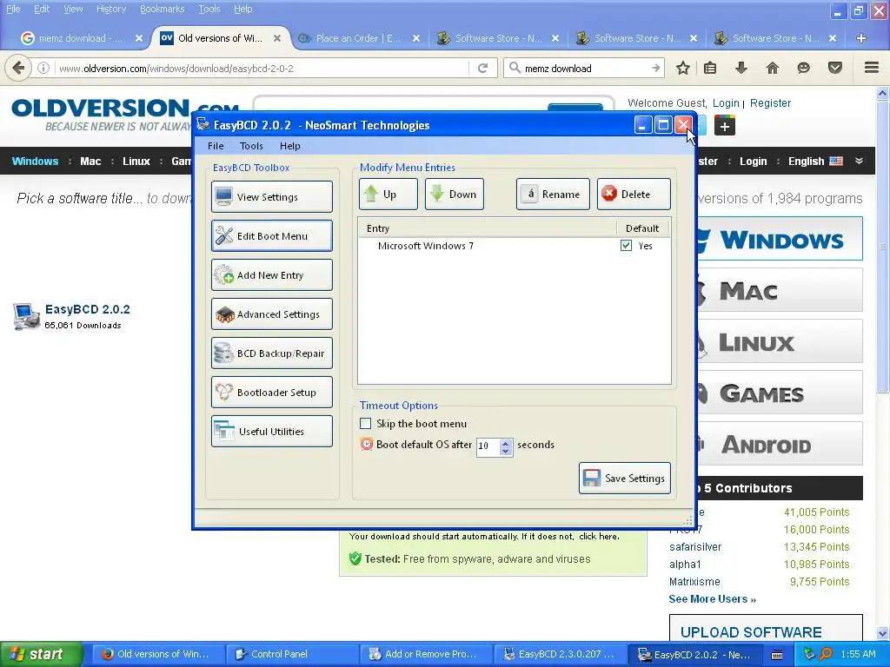Open Useful Utilities section
Screen dimensions: 890x667
[272, 432]
